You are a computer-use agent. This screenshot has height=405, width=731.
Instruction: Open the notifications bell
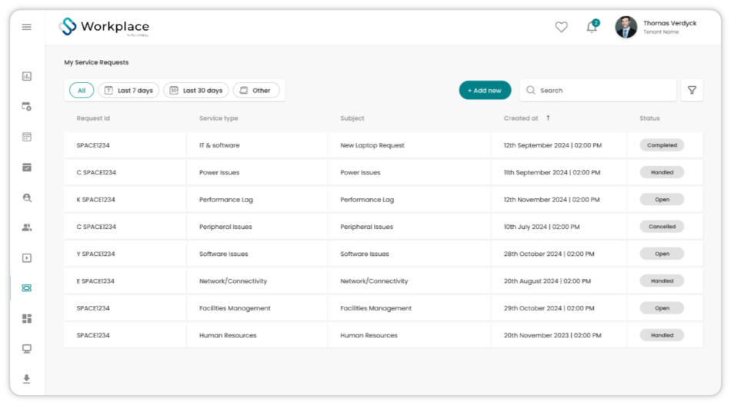592,27
